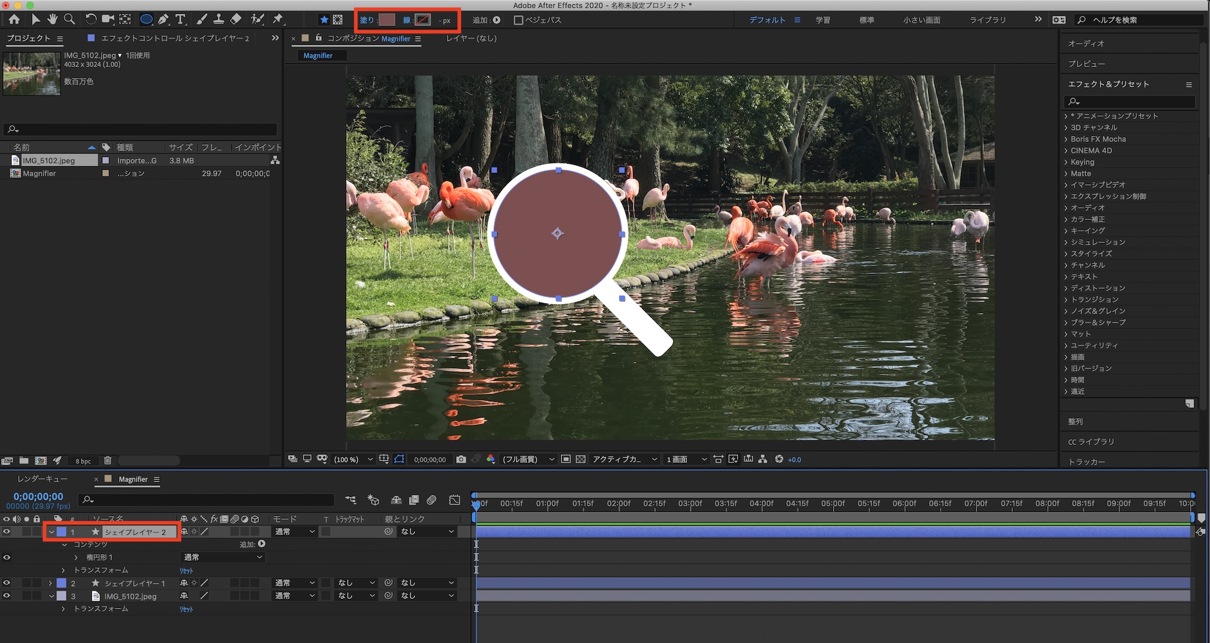Select the Puppet Pin tool
Image resolution: width=1210 pixels, height=643 pixels.
point(278,19)
